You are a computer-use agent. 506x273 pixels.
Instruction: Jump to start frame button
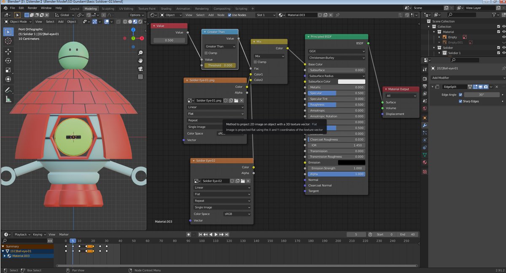pos(200,234)
